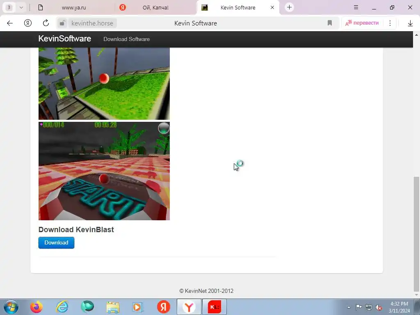Add a new tab with plus button
This screenshot has width=420, height=315.
289,7
